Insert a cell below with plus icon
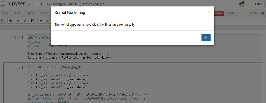266x103 pixels. [x=10, y=21]
